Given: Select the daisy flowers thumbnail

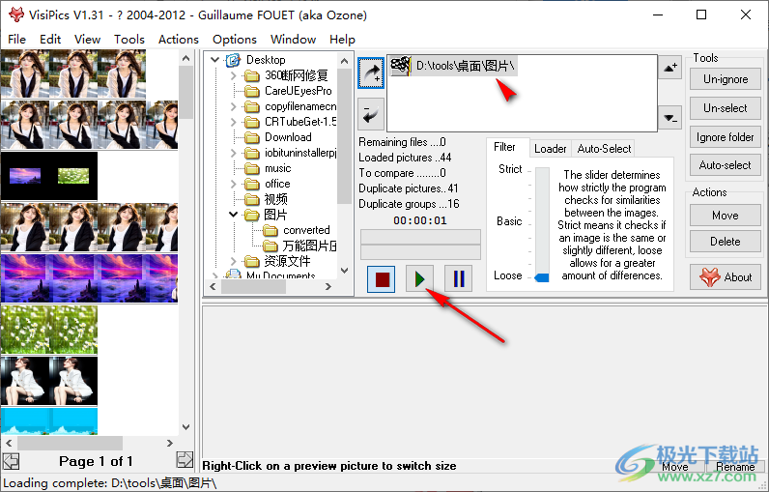Looking at the screenshot, I should tap(49, 330).
